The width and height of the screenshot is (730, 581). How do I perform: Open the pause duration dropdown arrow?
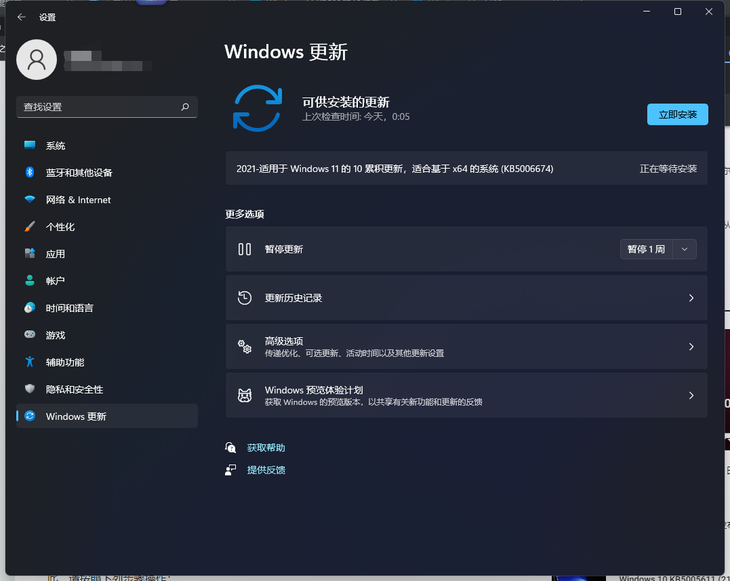[x=685, y=249]
